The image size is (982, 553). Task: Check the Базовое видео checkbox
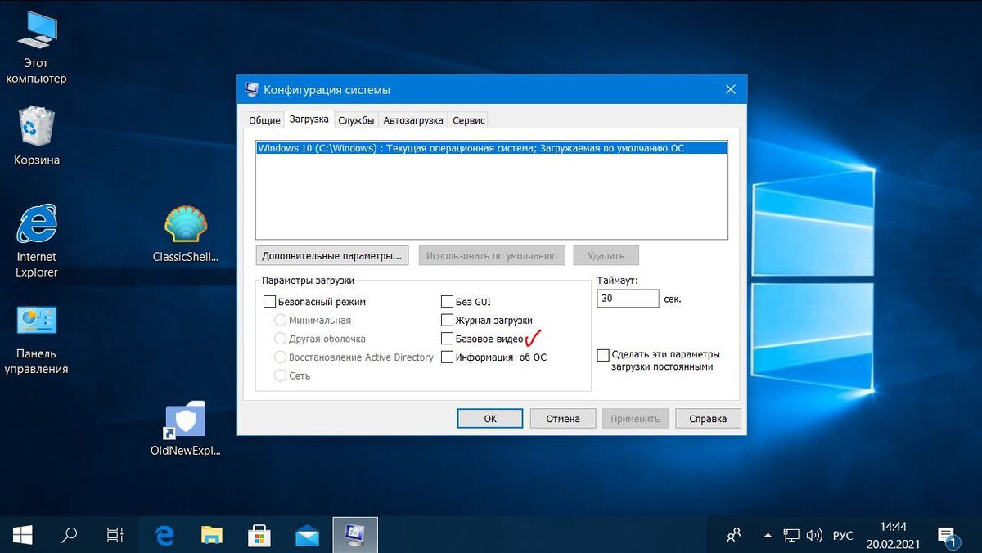[x=447, y=339]
